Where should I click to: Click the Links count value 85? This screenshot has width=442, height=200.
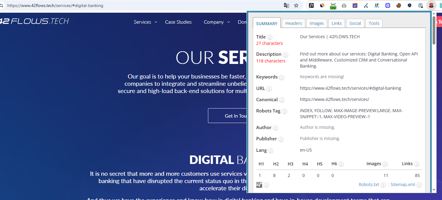pos(417,175)
